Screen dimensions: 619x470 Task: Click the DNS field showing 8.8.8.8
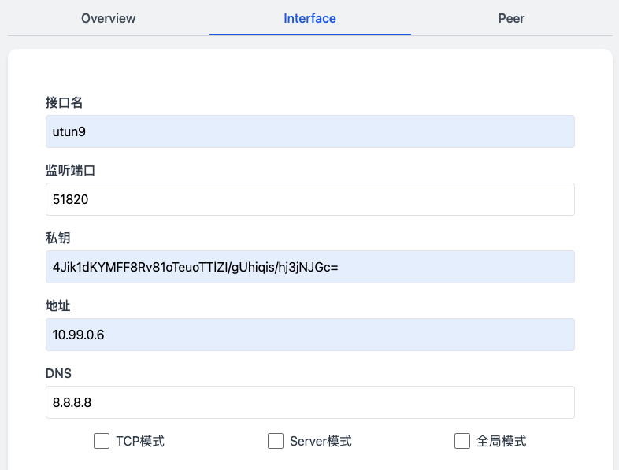click(x=309, y=402)
